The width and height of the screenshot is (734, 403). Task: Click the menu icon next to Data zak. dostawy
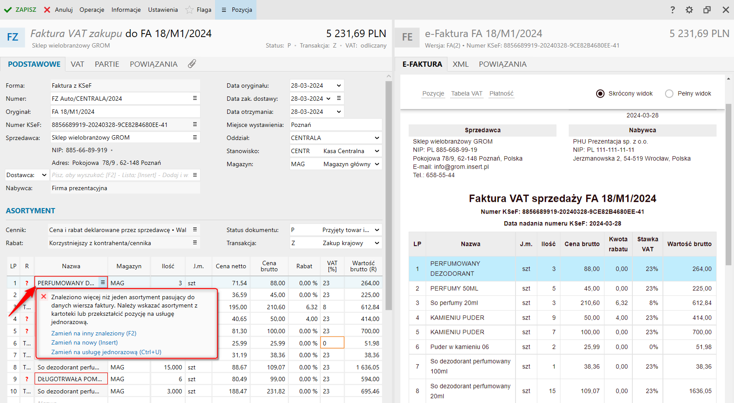tap(339, 99)
